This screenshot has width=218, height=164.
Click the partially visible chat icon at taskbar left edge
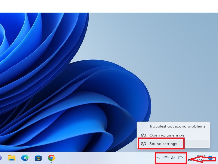click(1, 158)
